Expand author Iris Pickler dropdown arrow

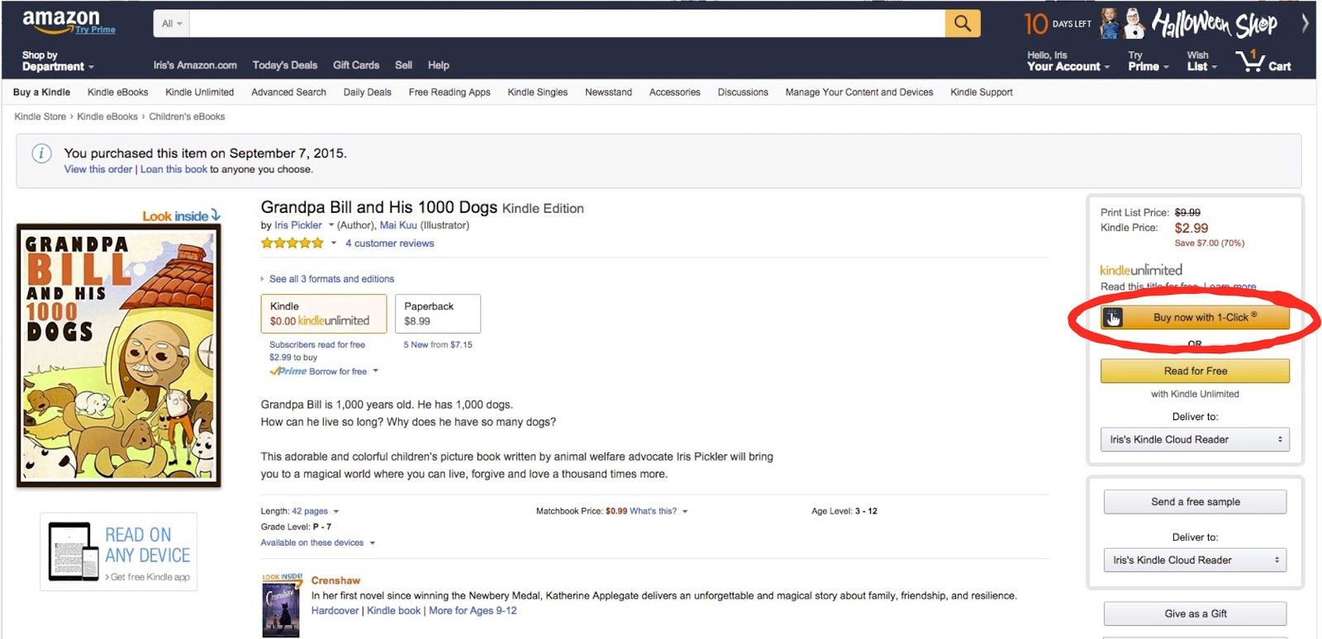[x=331, y=225]
